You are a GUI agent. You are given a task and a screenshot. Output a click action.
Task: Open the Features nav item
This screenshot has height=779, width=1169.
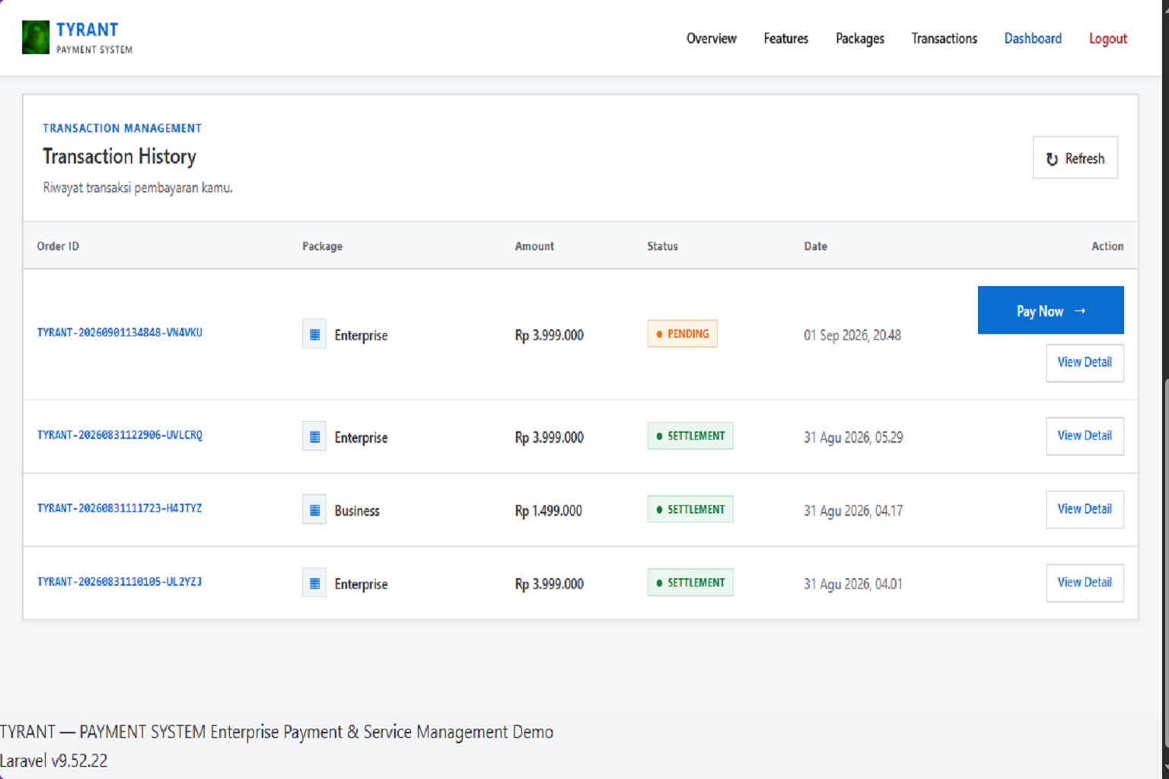785,38
